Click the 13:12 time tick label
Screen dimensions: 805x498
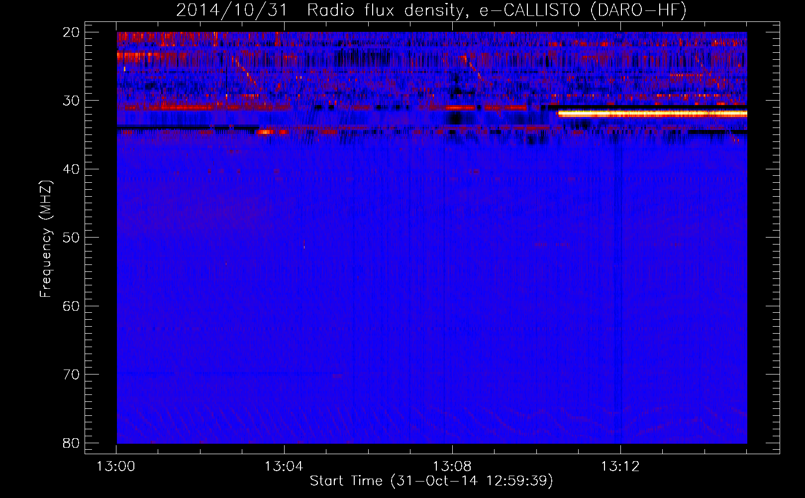pyautogui.click(x=620, y=467)
